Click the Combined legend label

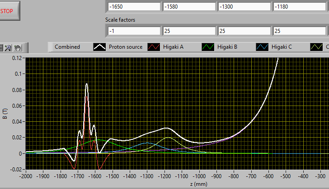click(x=67, y=47)
